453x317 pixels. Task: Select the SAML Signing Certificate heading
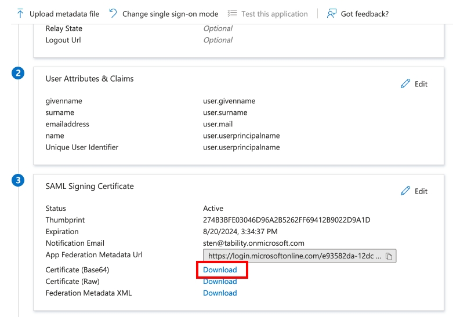click(89, 187)
